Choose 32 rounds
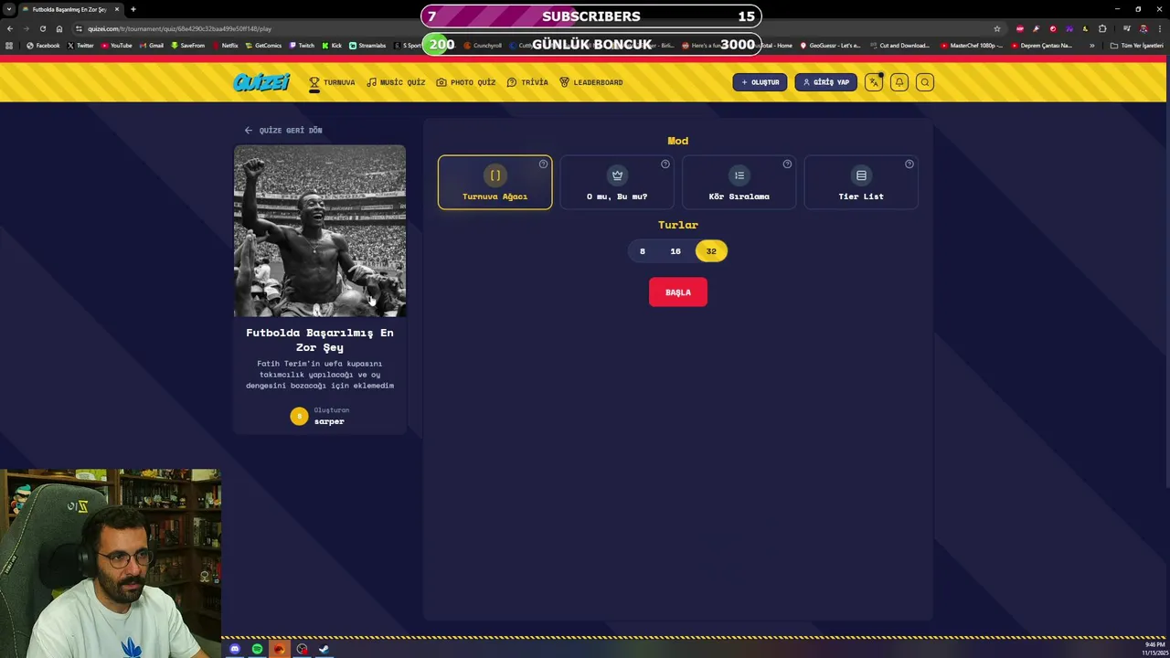The width and height of the screenshot is (1170, 658). [x=711, y=251]
